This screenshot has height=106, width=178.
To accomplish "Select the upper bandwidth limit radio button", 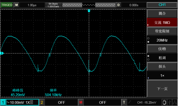I will click(148, 39).
